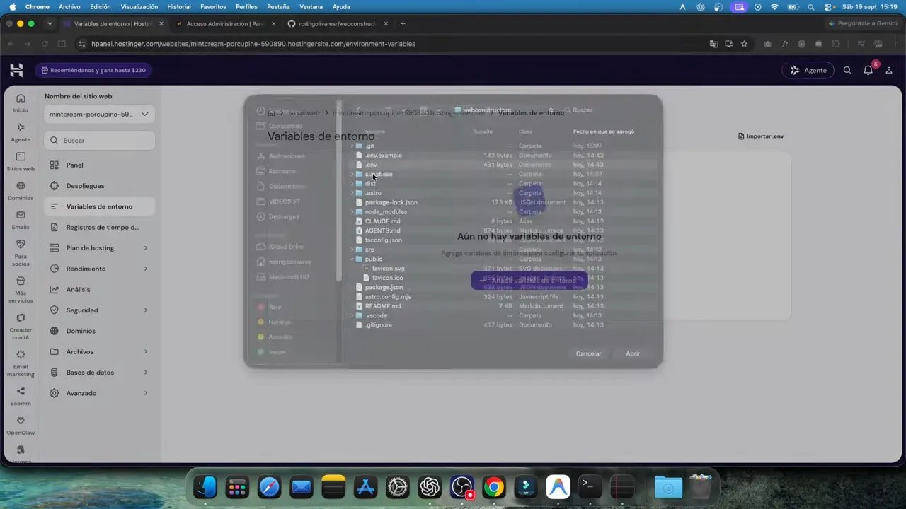Expand the Archivos submenu
The width and height of the screenshot is (906, 509).
pyautogui.click(x=146, y=352)
